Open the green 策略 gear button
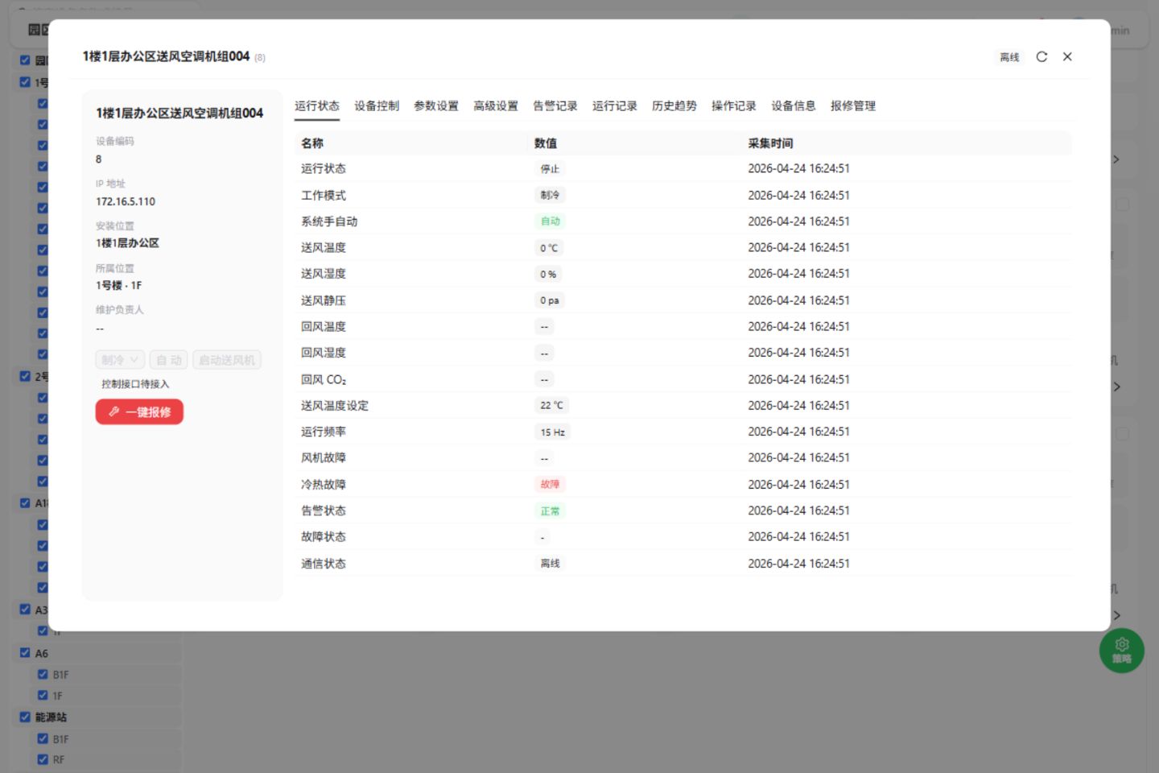1159x773 pixels. pos(1121,650)
